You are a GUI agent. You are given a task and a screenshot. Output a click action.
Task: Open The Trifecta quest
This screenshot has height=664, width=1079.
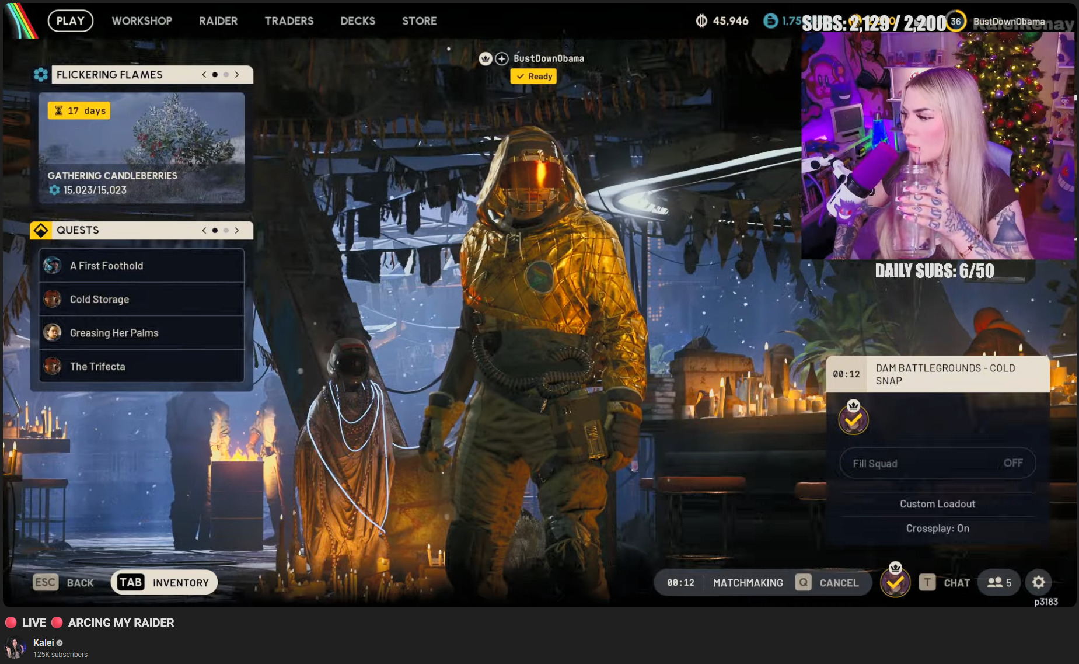coord(142,366)
